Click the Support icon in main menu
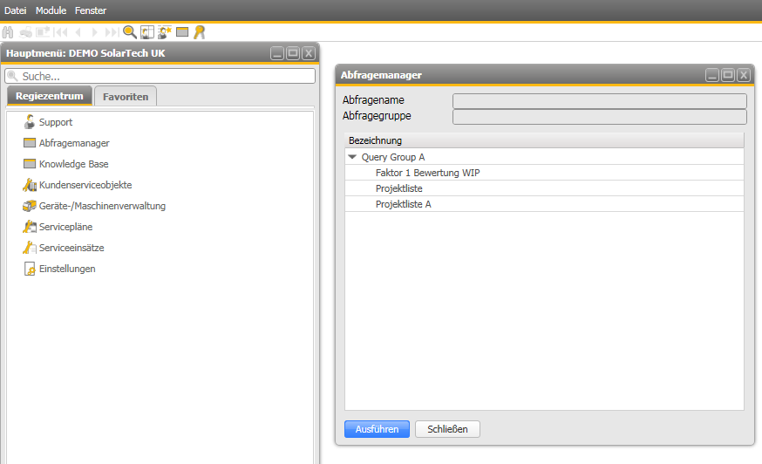This screenshot has height=464, width=762. [x=30, y=121]
